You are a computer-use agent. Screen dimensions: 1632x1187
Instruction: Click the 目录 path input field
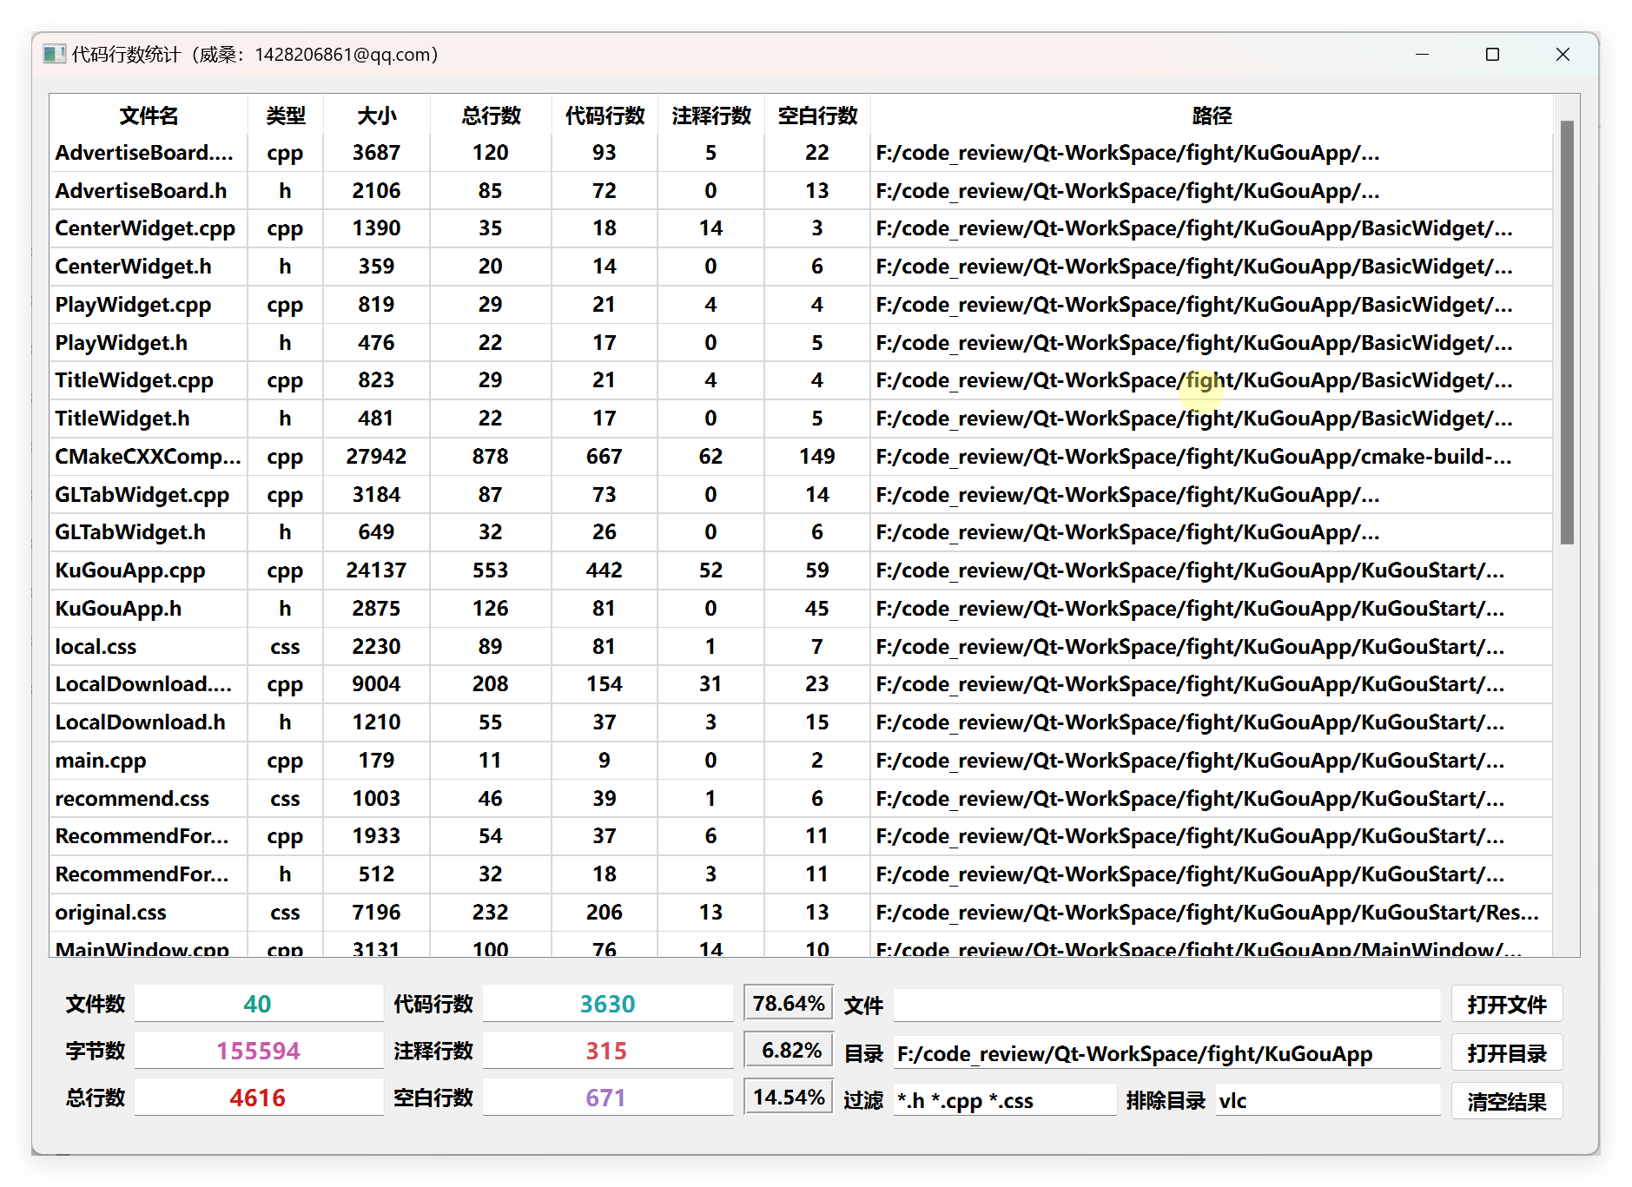coord(1166,1053)
